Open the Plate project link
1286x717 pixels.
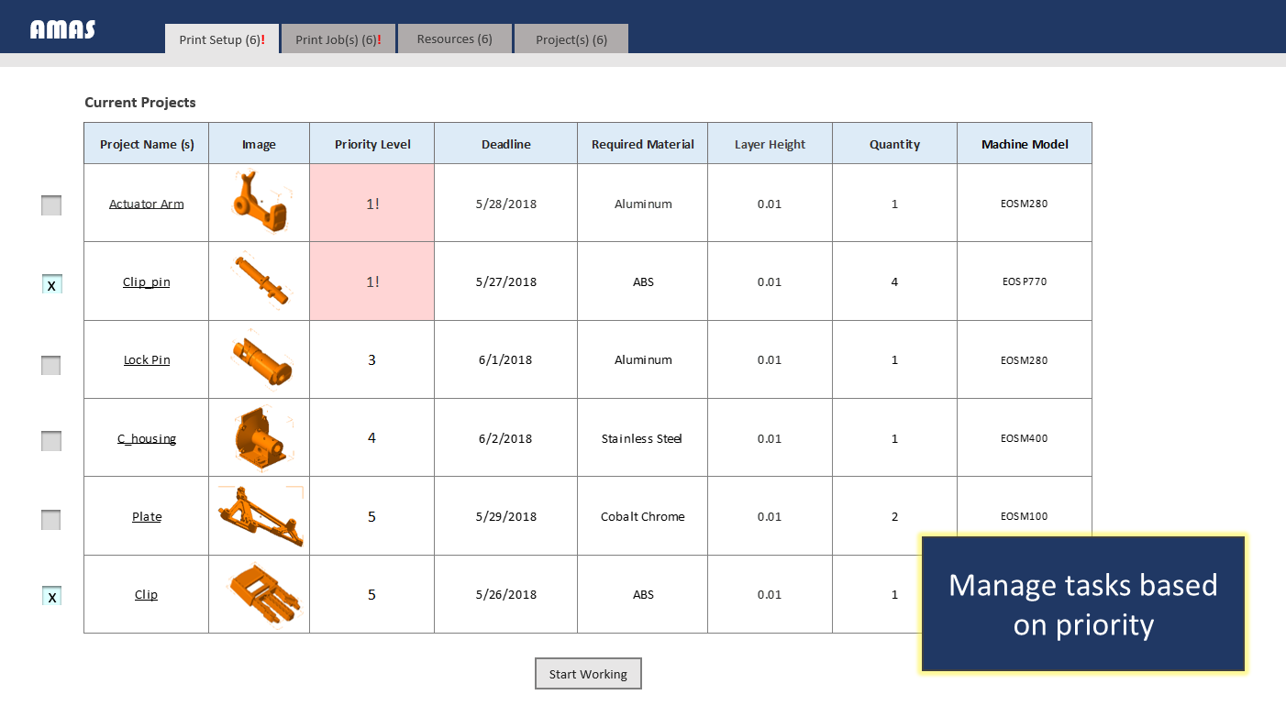point(146,516)
